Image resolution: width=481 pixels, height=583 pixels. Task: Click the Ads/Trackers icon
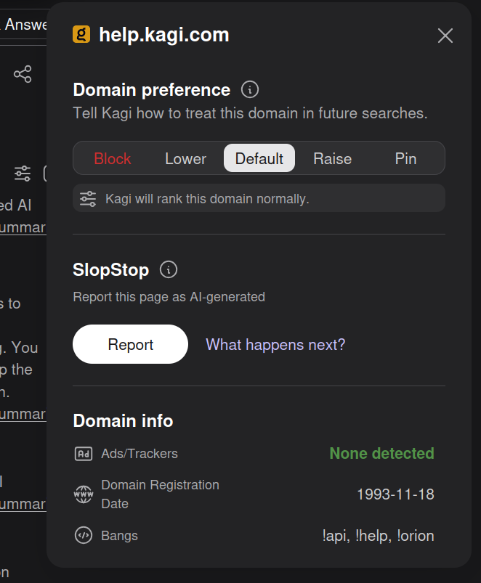(84, 454)
